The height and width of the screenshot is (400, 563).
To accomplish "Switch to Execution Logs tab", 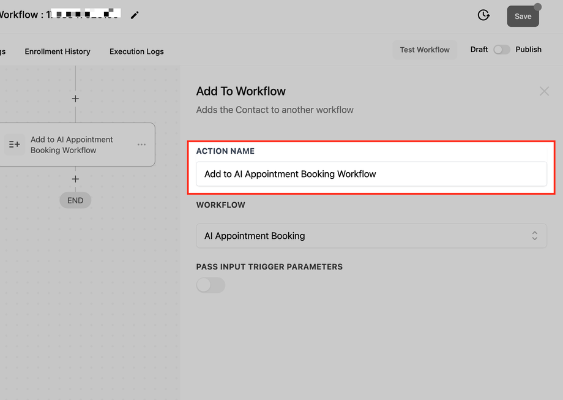I will [x=136, y=51].
